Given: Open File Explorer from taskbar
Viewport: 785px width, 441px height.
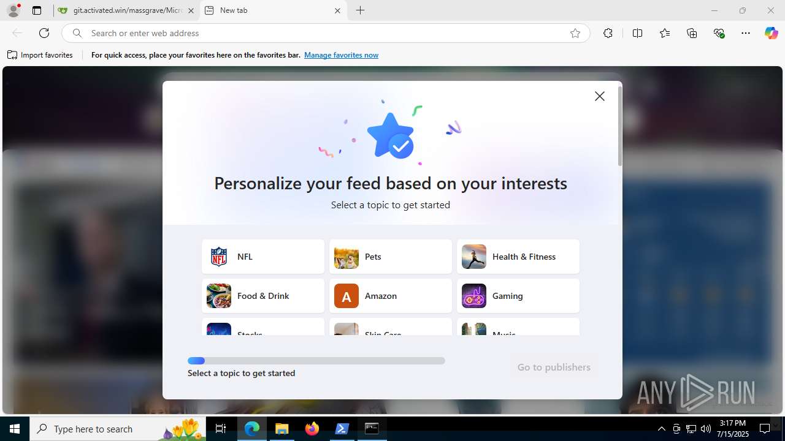Looking at the screenshot, I should click(282, 429).
